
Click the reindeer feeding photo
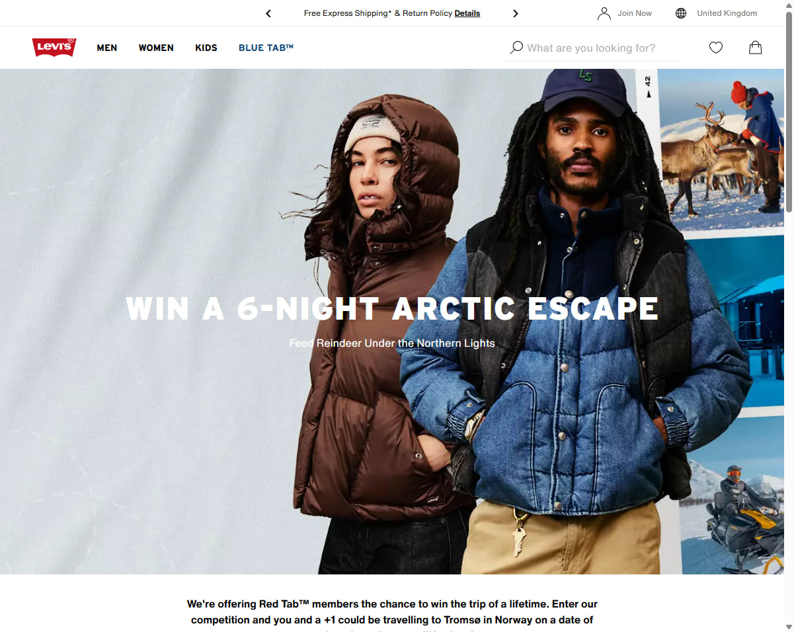(x=721, y=150)
